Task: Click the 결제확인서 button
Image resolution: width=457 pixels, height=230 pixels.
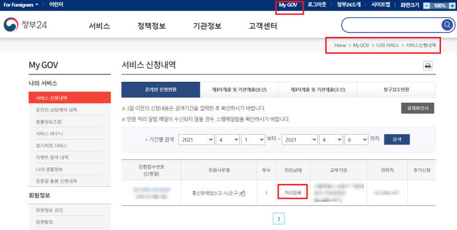Action: coord(418,108)
